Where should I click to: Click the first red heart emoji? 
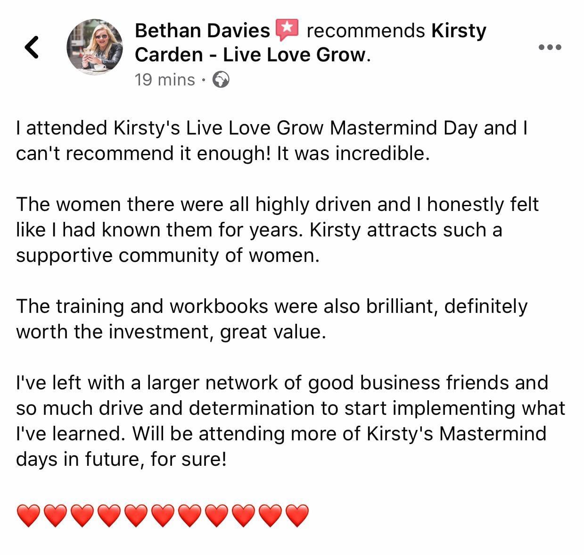tap(28, 515)
